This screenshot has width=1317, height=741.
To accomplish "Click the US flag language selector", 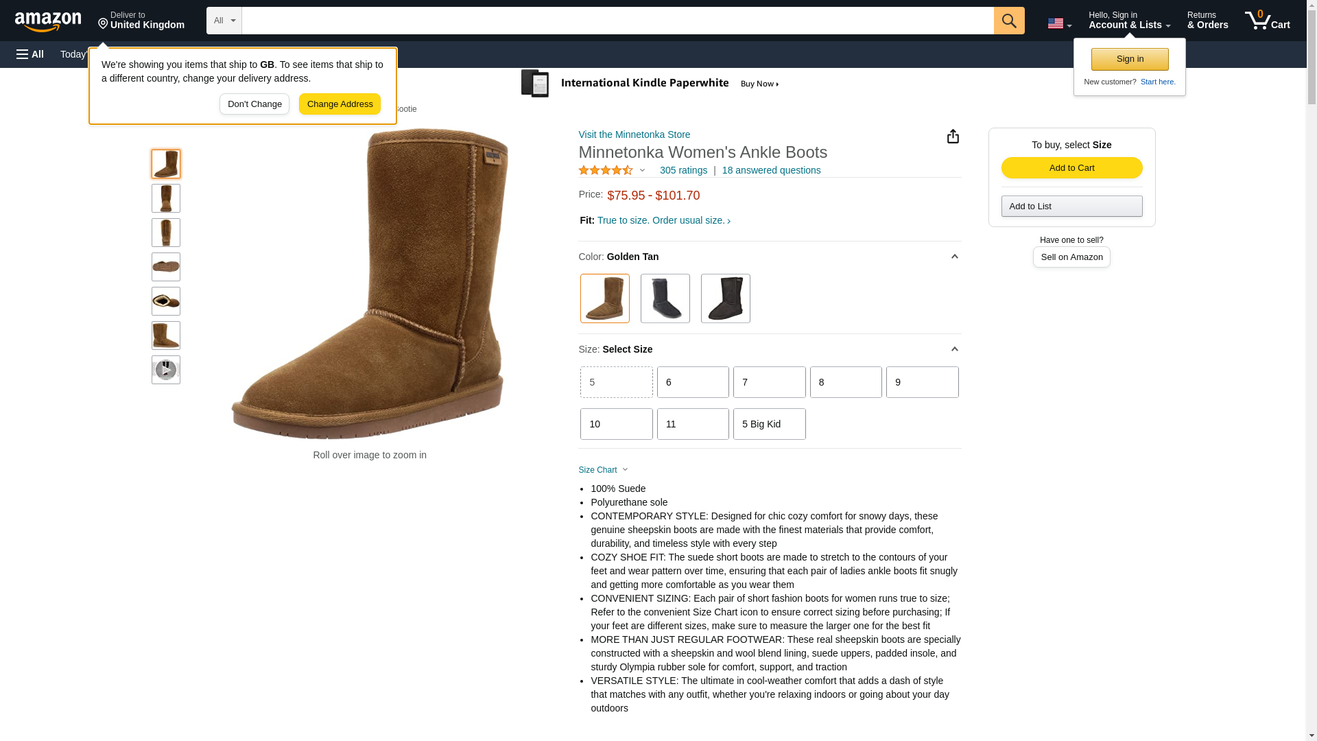I will [x=1058, y=23].
